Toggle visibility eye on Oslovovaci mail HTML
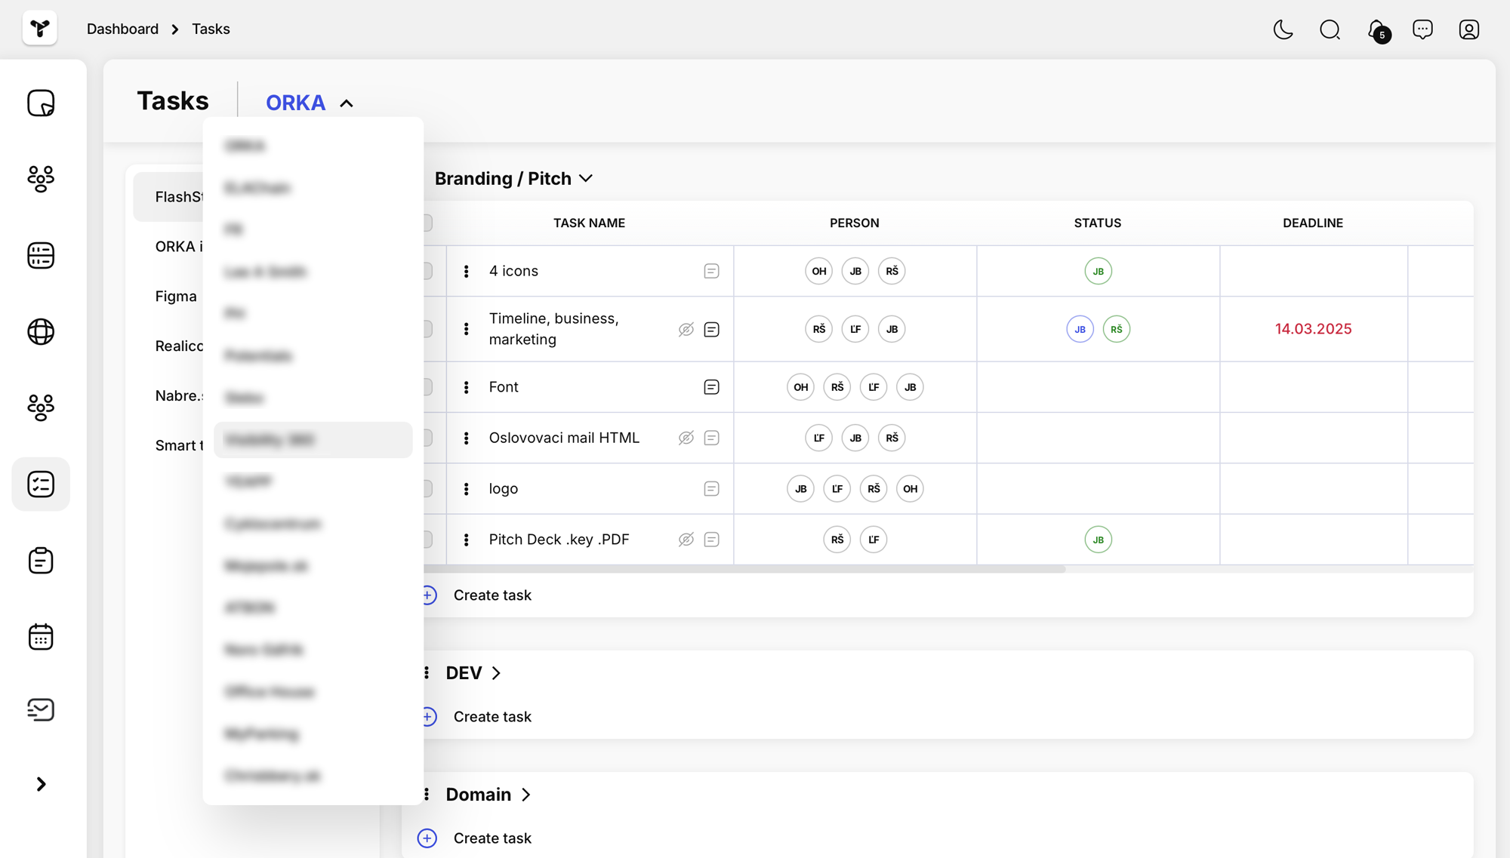This screenshot has height=858, width=1510. point(686,438)
